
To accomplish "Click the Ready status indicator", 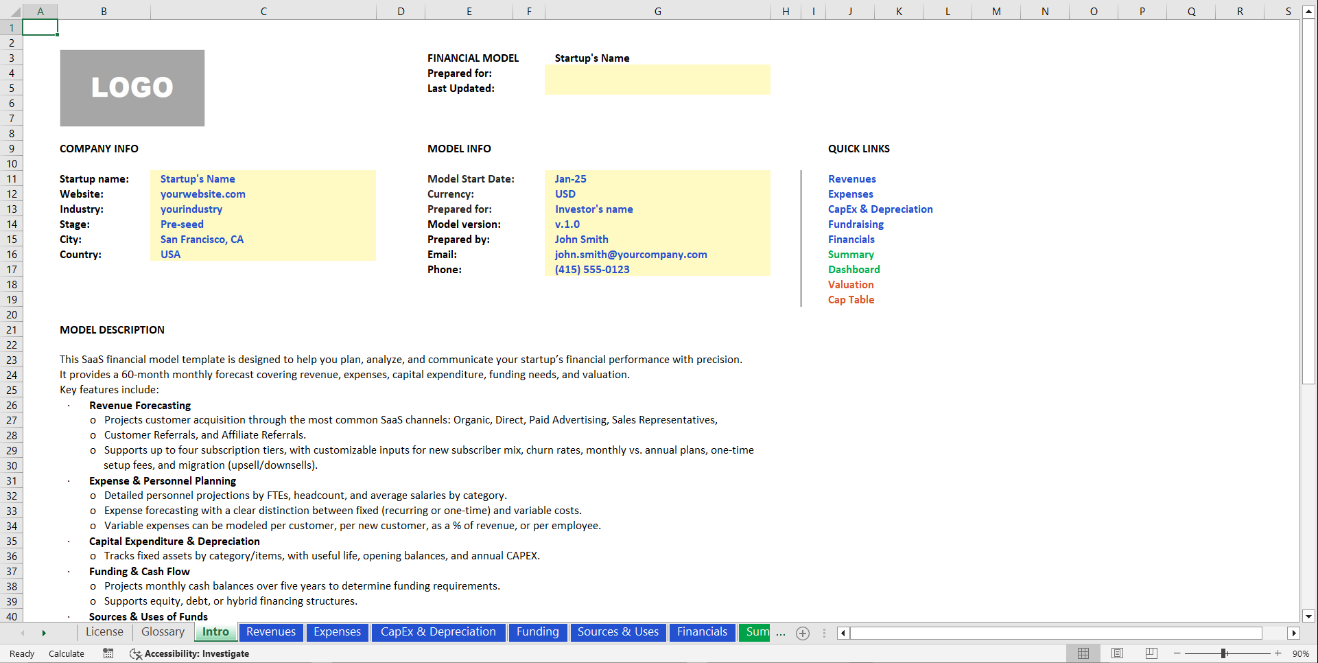I will click(21, 653).
